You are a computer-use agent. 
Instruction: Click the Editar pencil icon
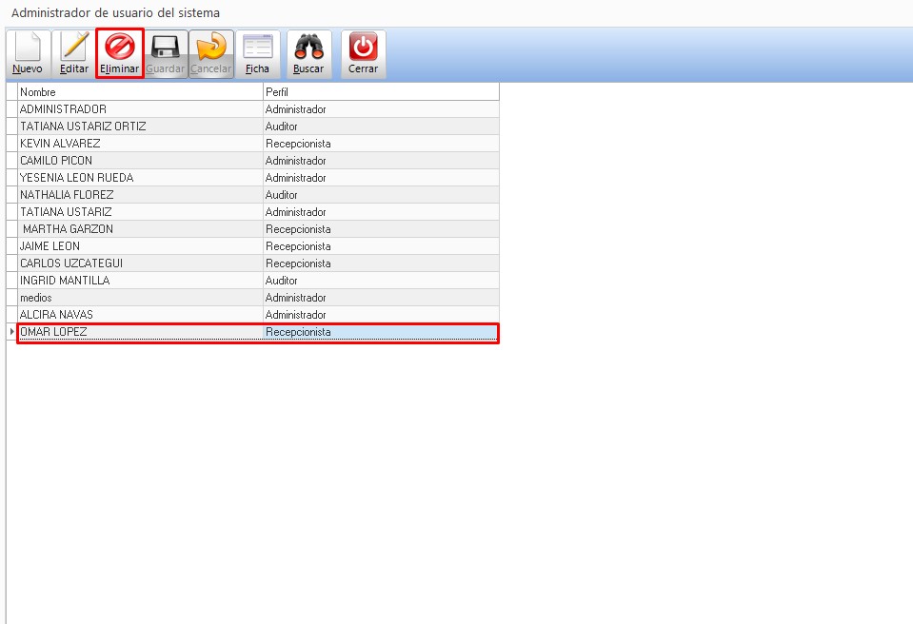pos(74,48)
